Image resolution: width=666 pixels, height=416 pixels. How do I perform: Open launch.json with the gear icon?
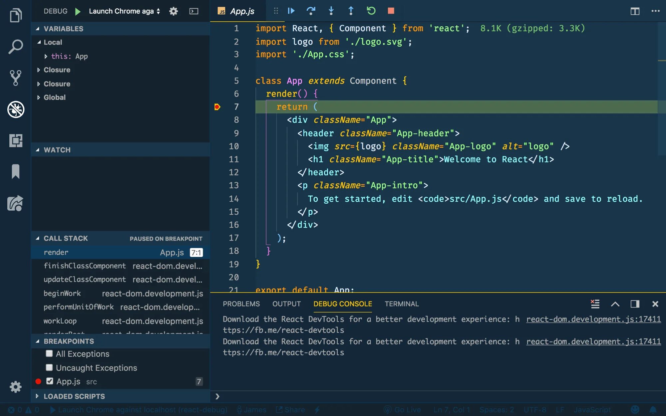coord(173,11)
